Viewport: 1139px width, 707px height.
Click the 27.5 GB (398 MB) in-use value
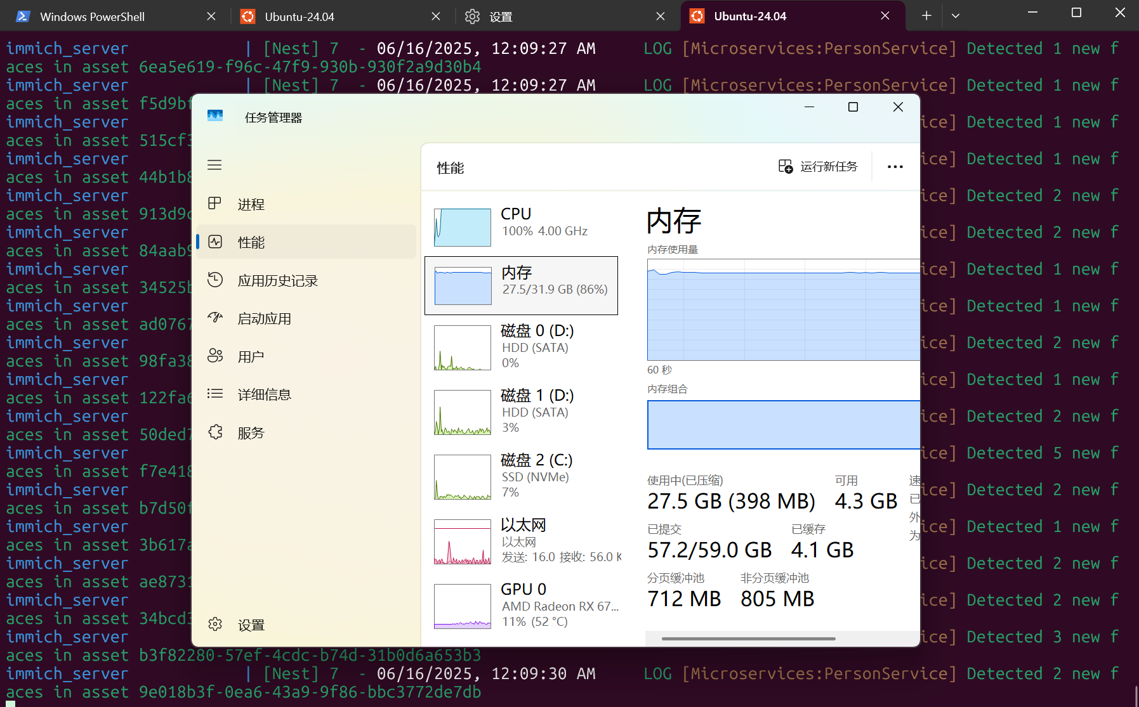731,501
